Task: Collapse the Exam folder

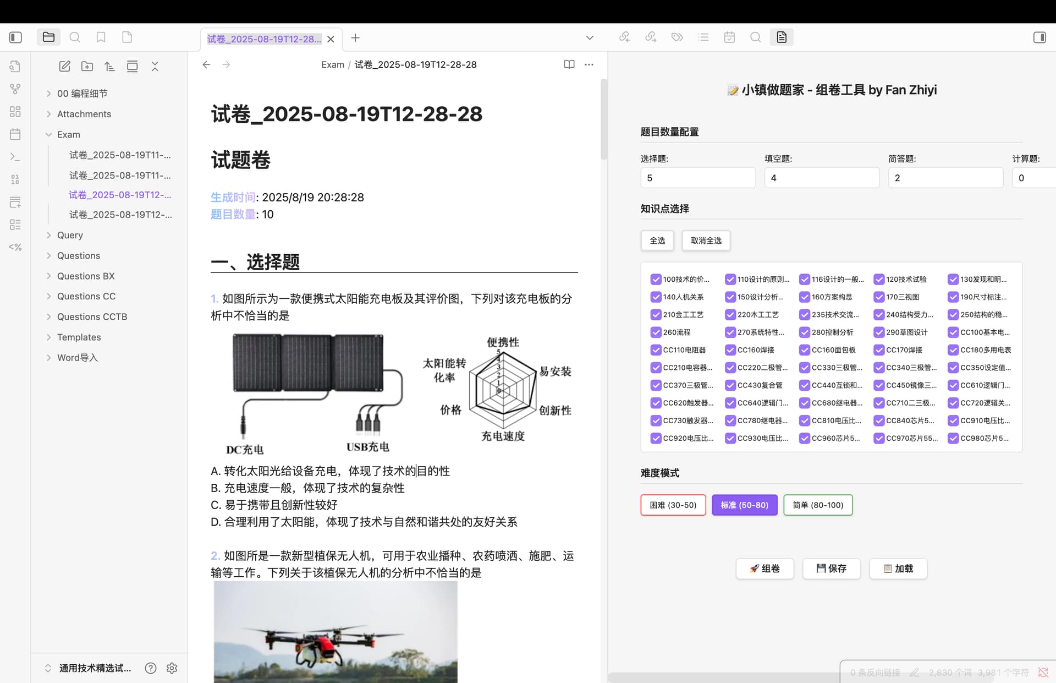Action: coord(48,134)
